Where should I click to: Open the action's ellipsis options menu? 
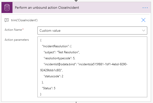pos(145,8)
